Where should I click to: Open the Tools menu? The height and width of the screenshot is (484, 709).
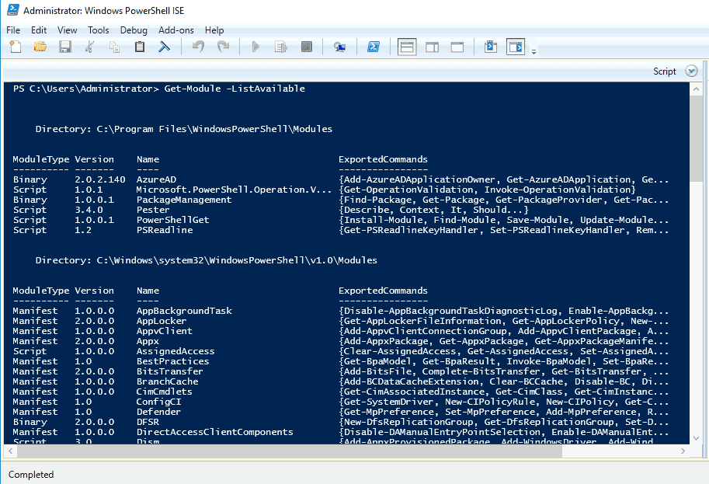click(x=98, y=30)
